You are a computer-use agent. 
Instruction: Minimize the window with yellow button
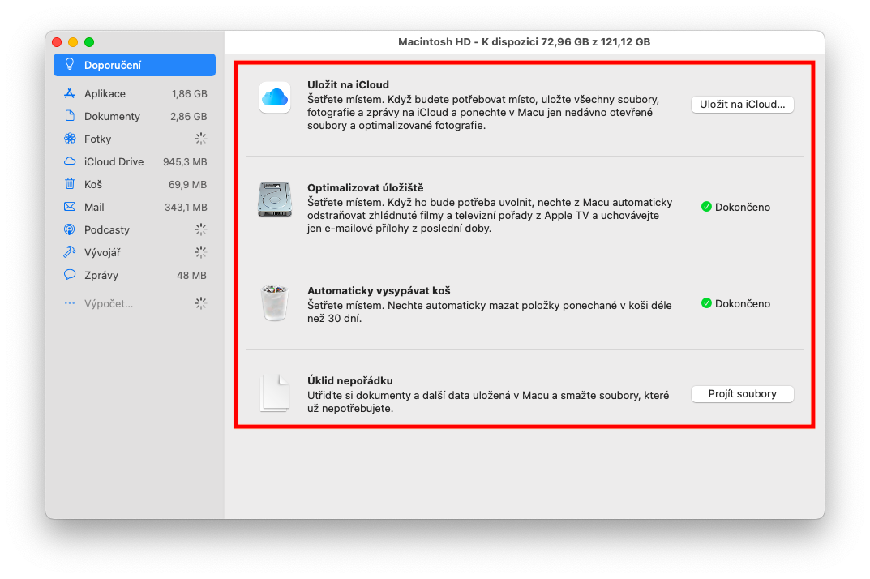click(x=73, y=42)
